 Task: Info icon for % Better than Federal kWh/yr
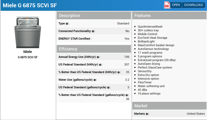[119, 72]
